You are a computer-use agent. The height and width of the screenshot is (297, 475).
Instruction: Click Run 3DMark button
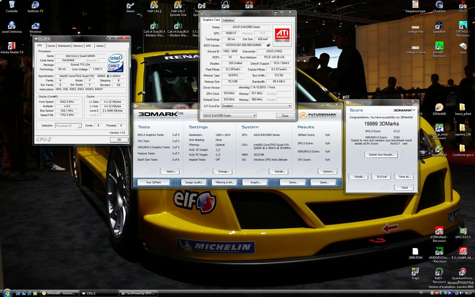(154, 182)
